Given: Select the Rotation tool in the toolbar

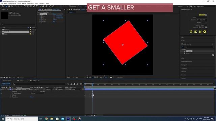Looking at the screenshot, I should [x=25, y=6].
